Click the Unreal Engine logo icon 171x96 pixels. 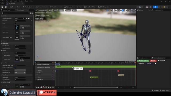2,2
